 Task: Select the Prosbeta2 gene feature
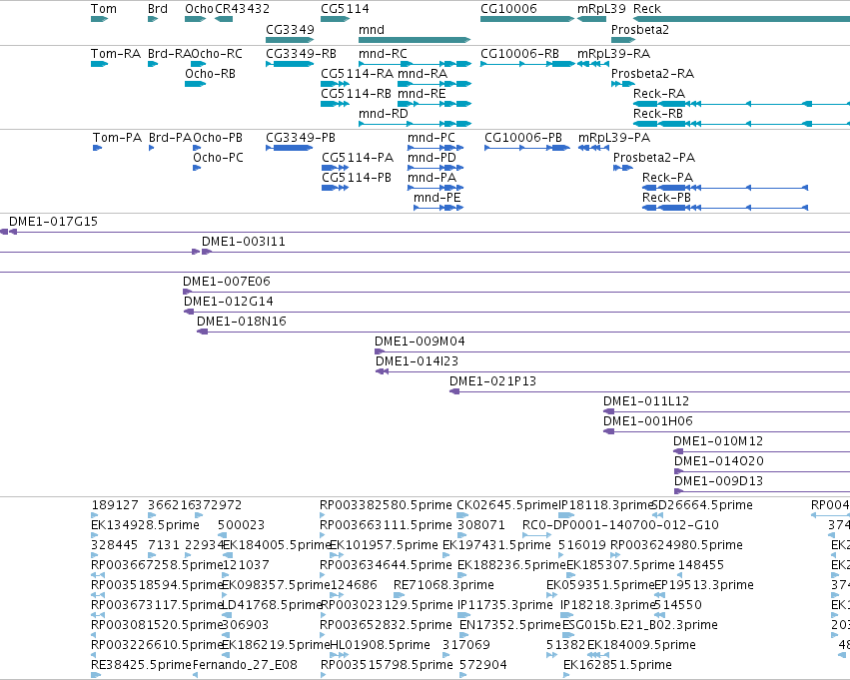click(623, 40)
